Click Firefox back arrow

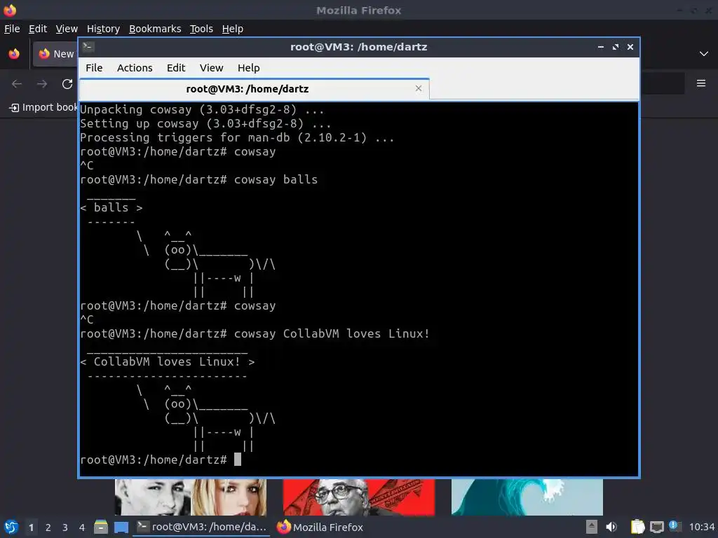(x=17, y=84)
